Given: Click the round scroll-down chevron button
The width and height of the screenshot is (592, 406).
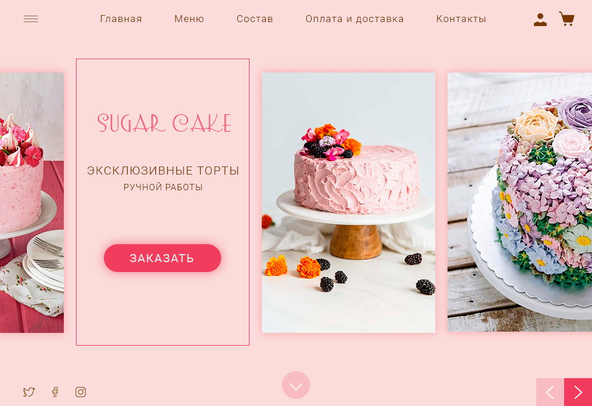Looking at the screenshot, I should click(x=296, y=385).
